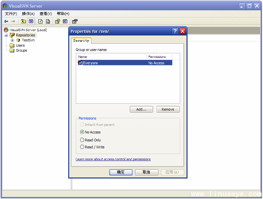Image resolution: width=263 pixels, height=199 pixels.
Task: Confirm with the 确定 button
Action: click(x=121, y=172)
